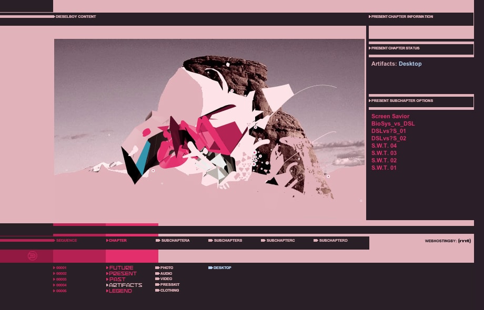Viewport: 484px width, 310px height.
Task: Select DSLvs?S_01 from subchapter options
Action: 389,131
